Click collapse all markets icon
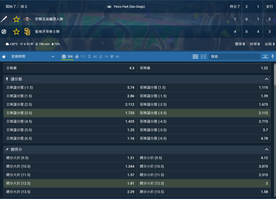Screen dimensions: 276x199 (x=265, y=56)
